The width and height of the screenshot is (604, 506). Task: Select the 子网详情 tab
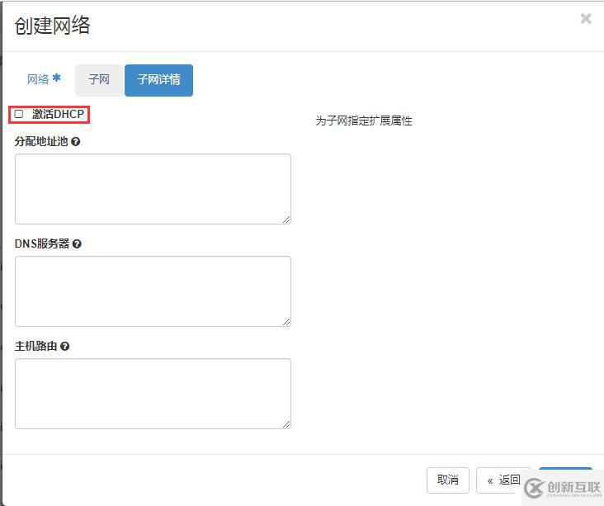pos(158,80)
